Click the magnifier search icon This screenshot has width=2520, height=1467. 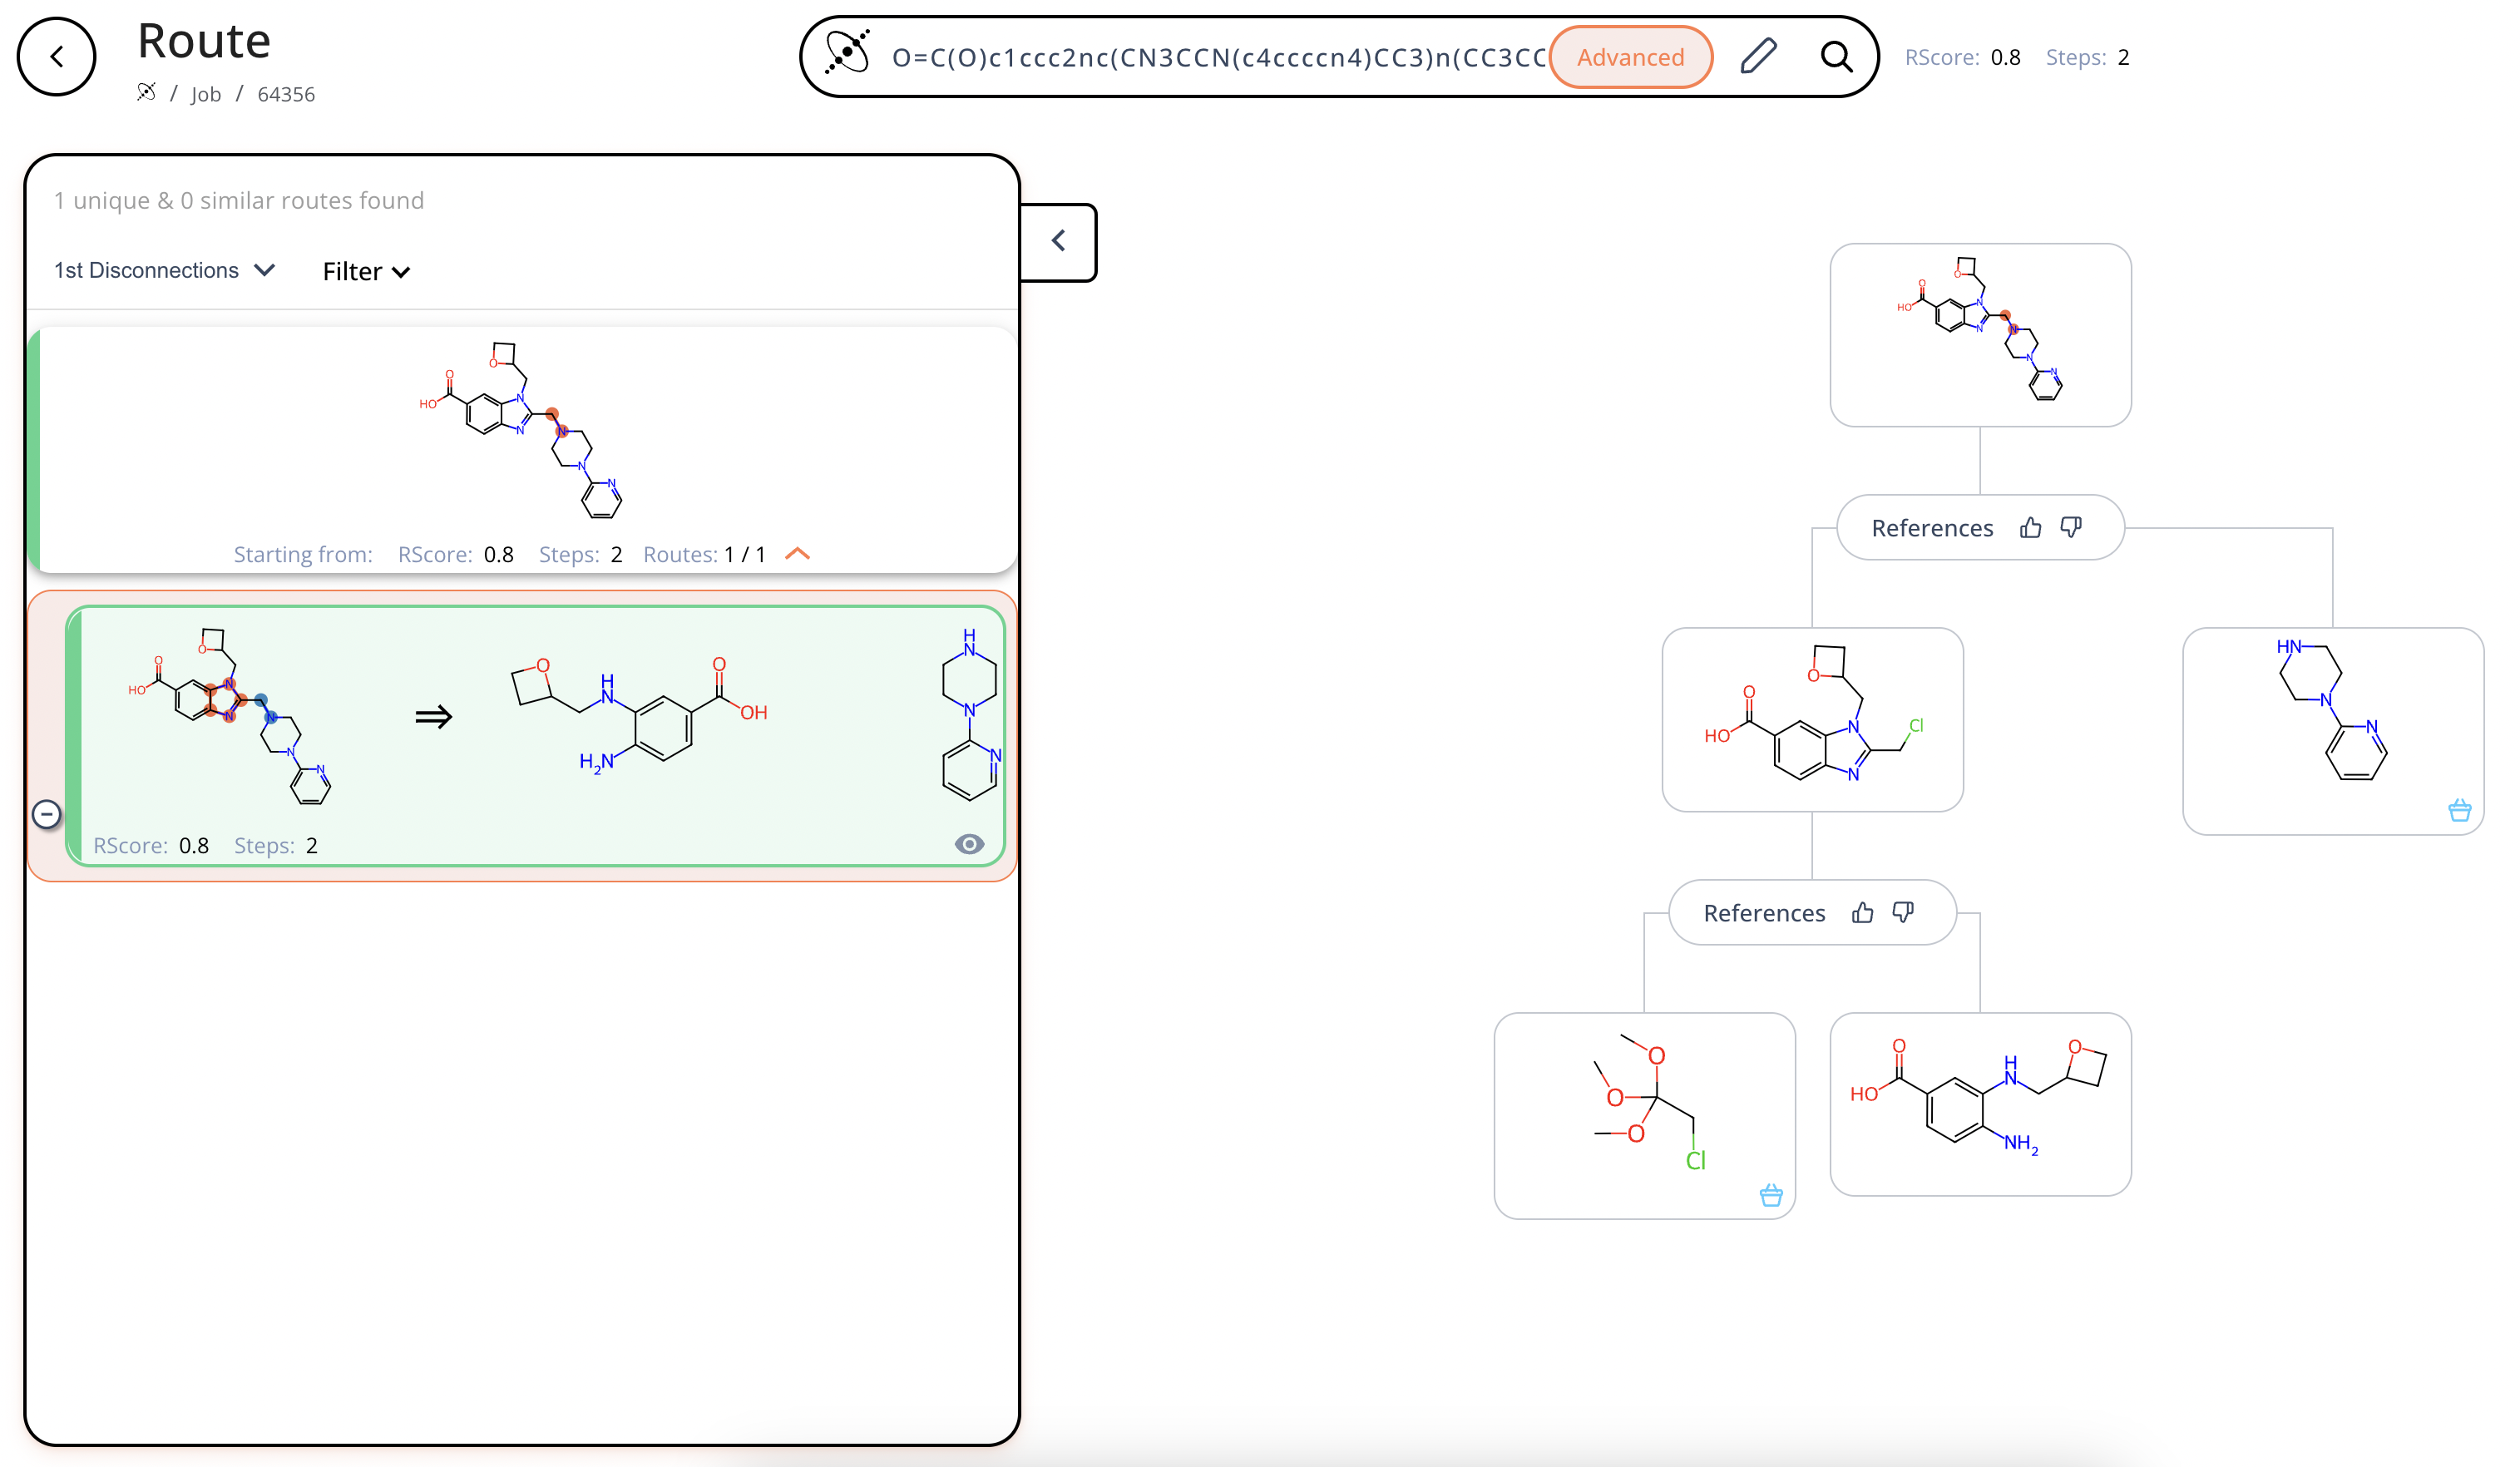click(1836, 57)
